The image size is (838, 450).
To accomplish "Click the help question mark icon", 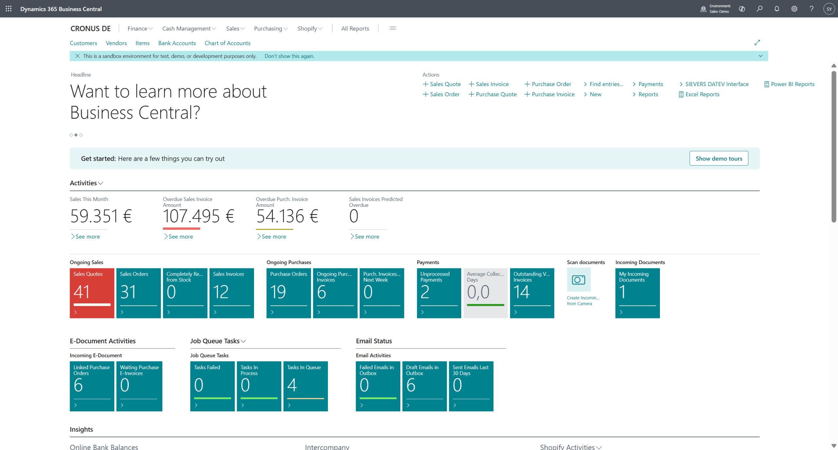I will [811, 9].
